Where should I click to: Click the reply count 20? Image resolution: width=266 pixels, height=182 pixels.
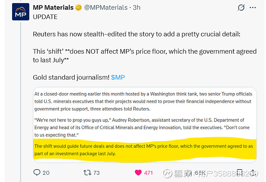[46, 173]
